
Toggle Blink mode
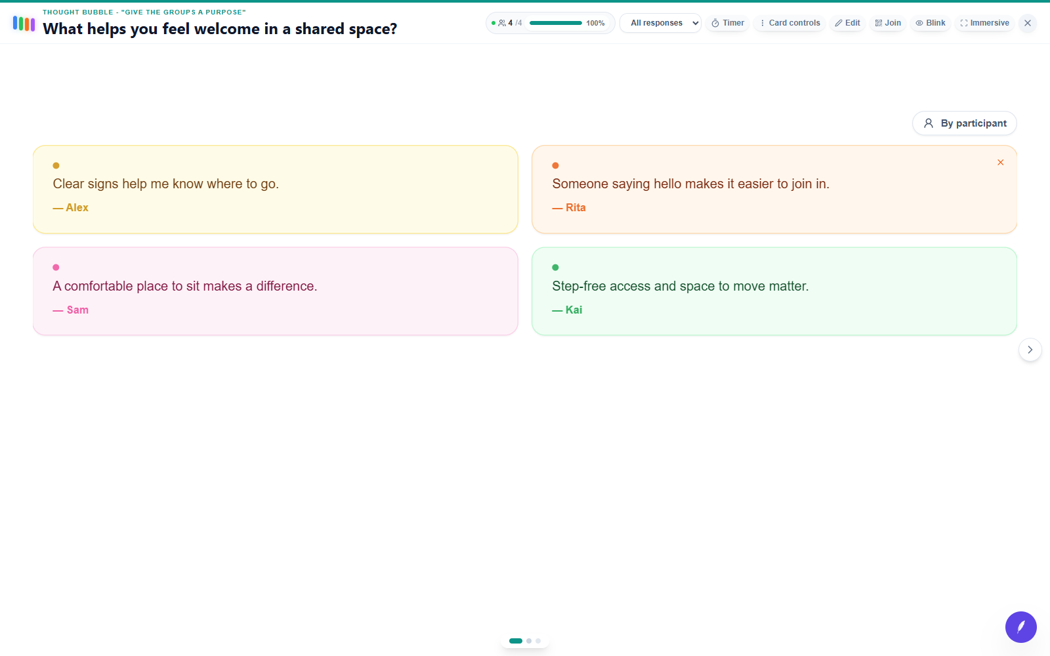pyautogui.click(x=931, y=23)
